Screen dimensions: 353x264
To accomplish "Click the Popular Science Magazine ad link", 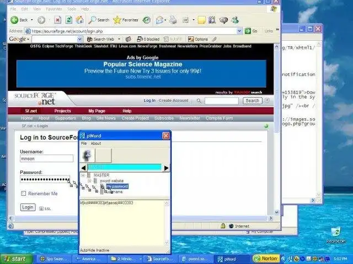I will click(142, 64).
